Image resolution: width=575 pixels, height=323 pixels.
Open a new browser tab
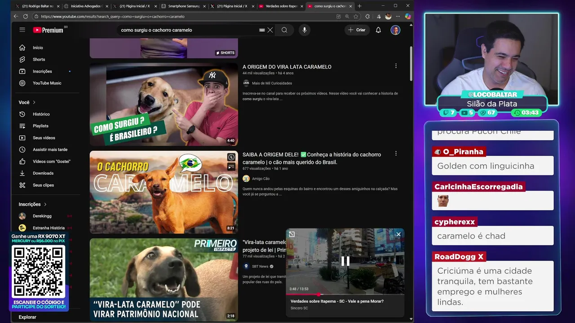tap(359, 6)
